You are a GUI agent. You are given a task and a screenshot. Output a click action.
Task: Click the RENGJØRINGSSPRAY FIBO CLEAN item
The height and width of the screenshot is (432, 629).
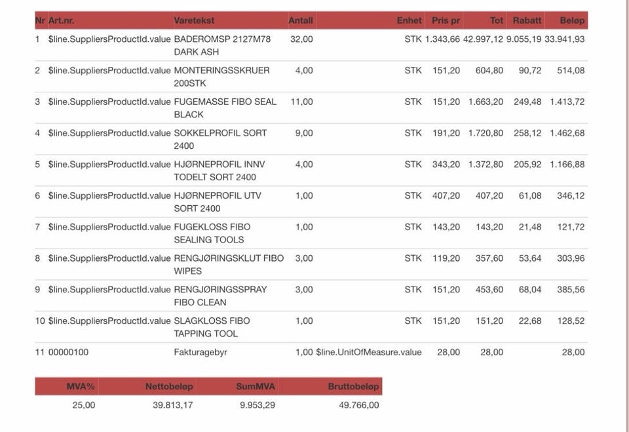pyautogui.click(x=220, y=296)
